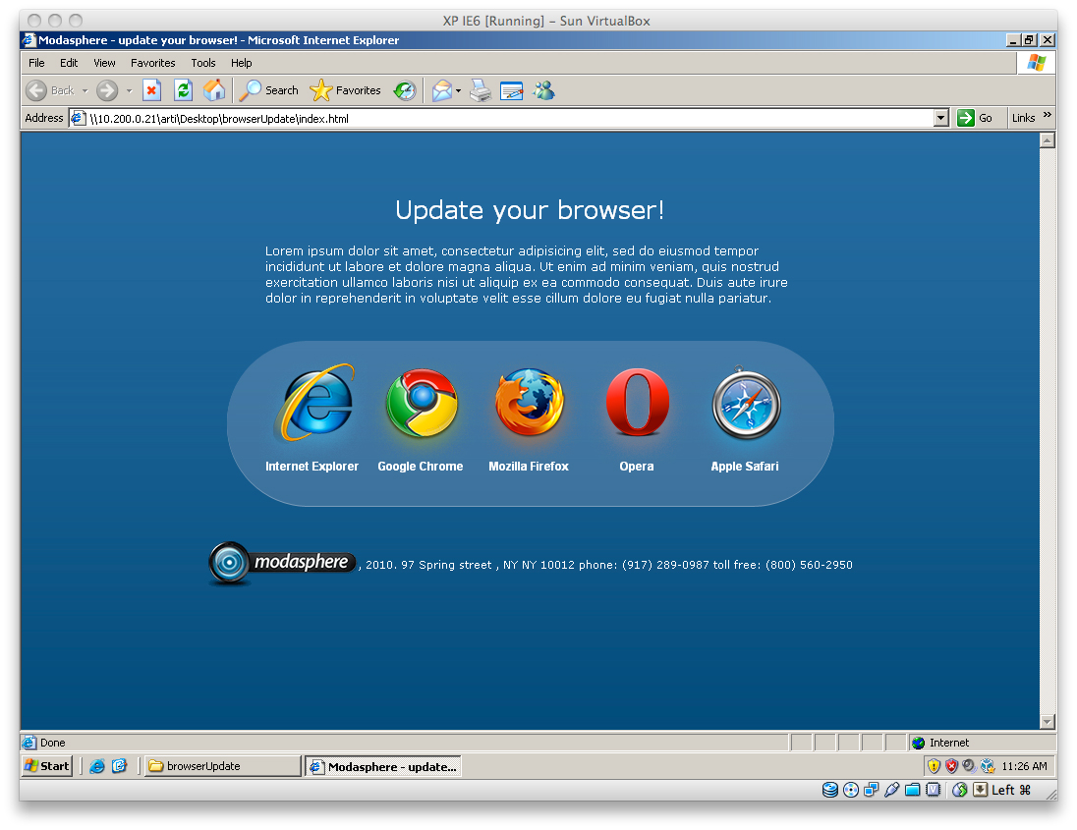Switch to browserUpdate taskbar window
Screen dimensions: 1077x830
[222, 766]
